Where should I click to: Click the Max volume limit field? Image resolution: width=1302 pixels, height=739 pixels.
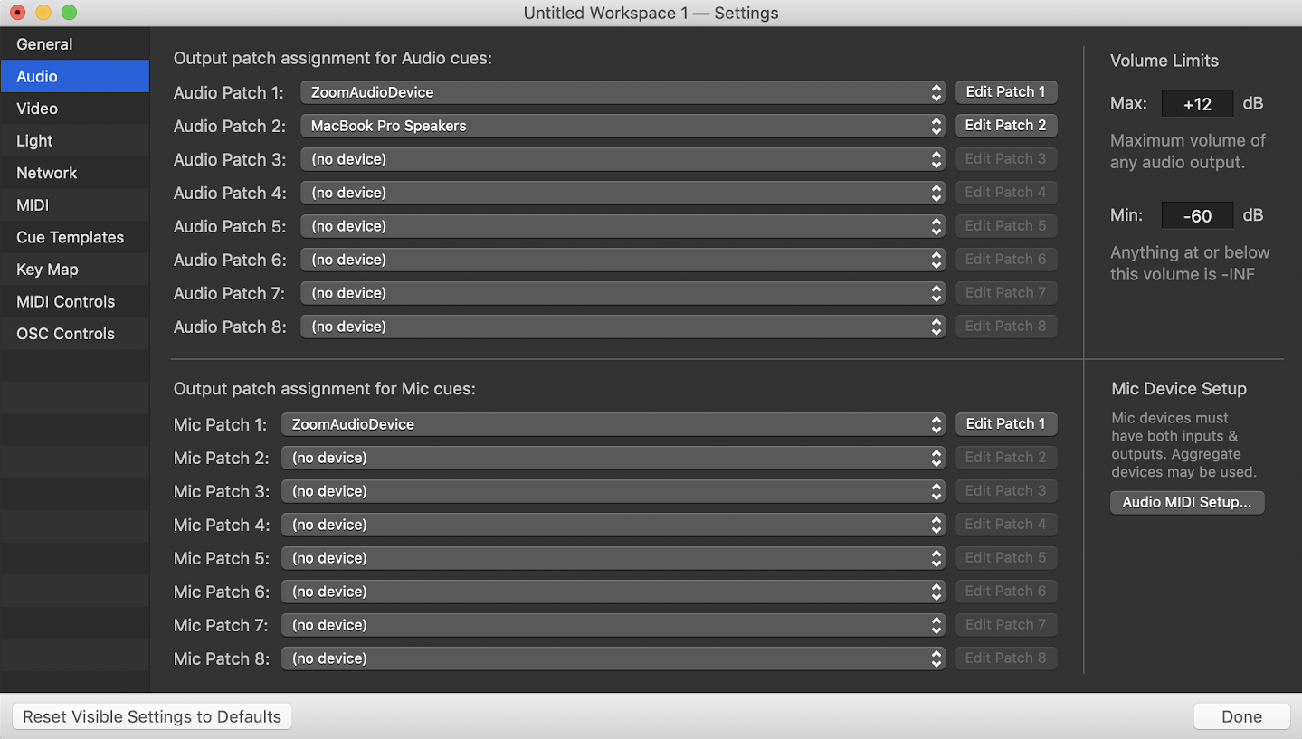tap(1197, 104)
